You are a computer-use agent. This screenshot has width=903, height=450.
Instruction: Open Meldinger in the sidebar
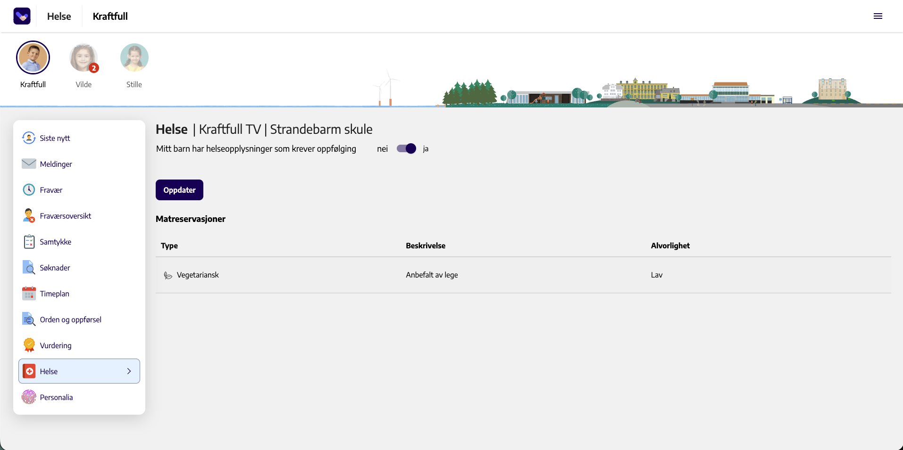pyautogui.click(x=79, y=164)
